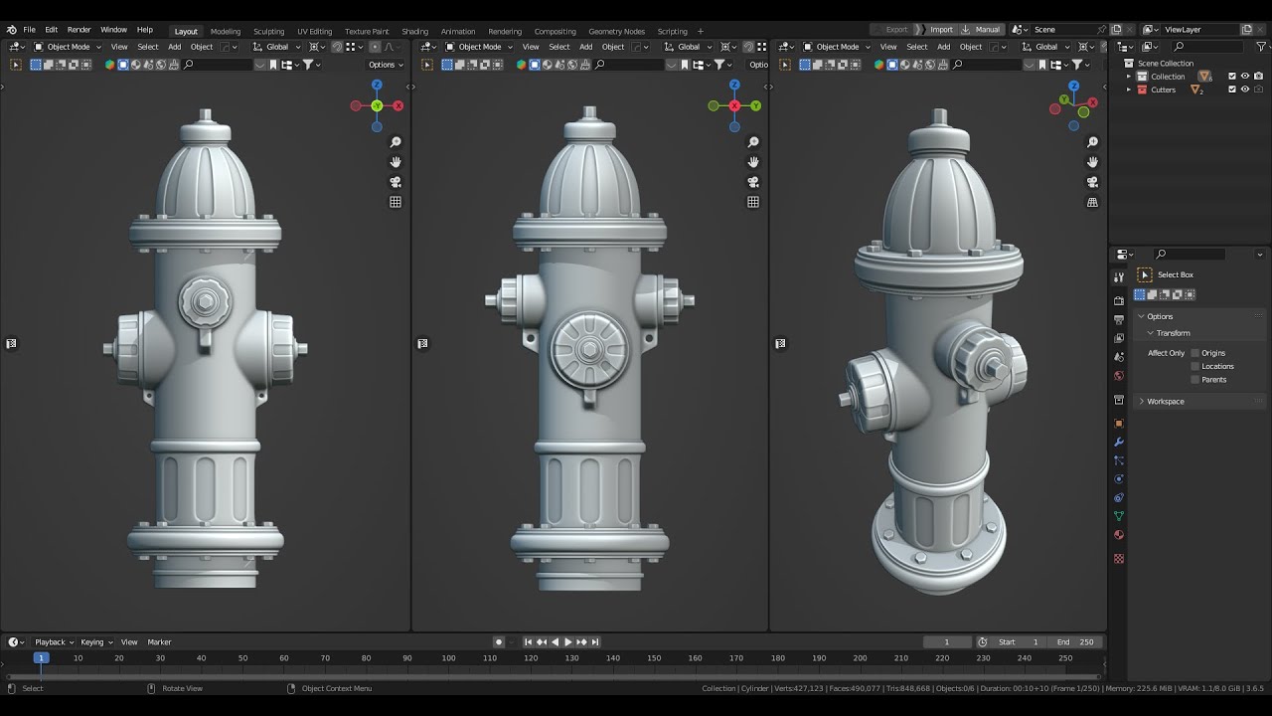Open the Modifiers wrench tab
1272x716 pixels.
pyautogui.click(x=1119, y=442)
